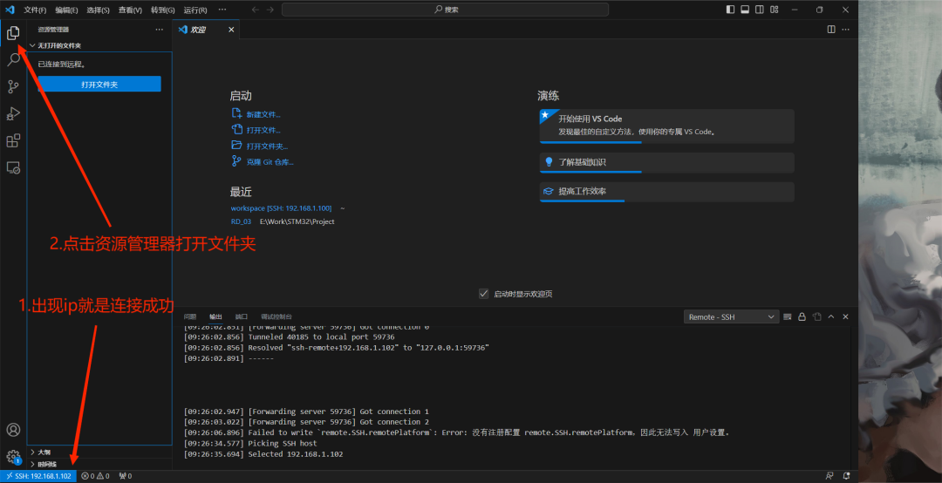Open the 查看(V) menu
Viewport: 942px width, 483px height.
(x=130, y=10)
